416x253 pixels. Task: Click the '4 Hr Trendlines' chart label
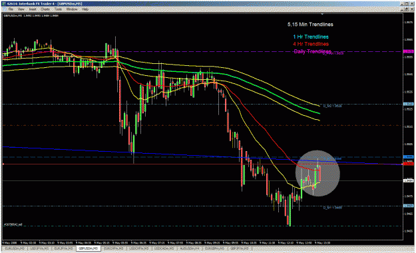pyautogui.click(x=311, y=44)
